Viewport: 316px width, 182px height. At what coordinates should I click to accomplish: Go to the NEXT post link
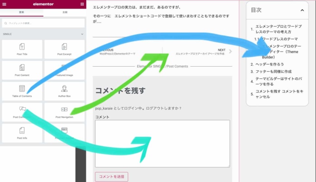(200, 51)
